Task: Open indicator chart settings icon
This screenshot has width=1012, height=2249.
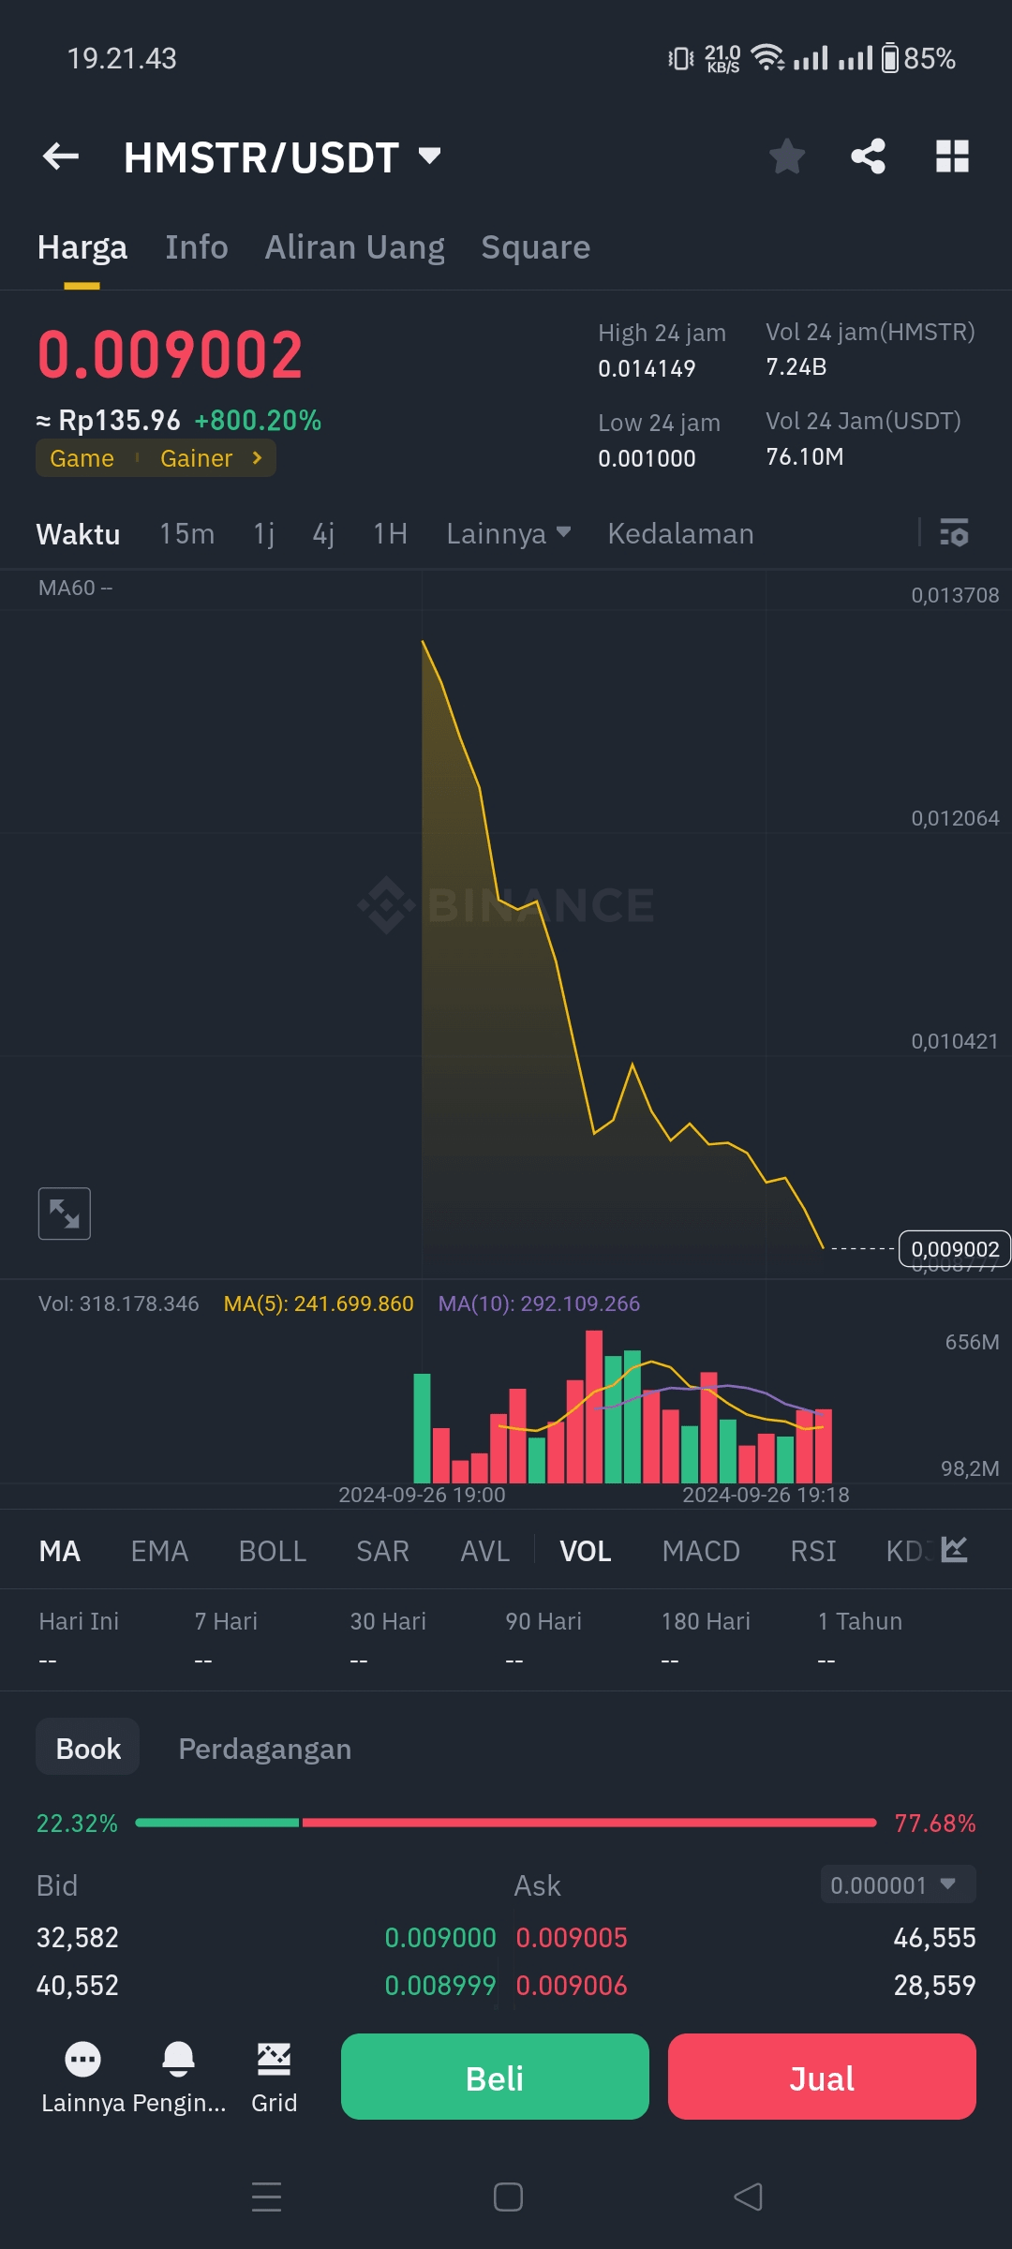Action: [x=954, y=1550]
